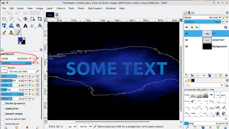Lower the selected layer

click(203, 76)
